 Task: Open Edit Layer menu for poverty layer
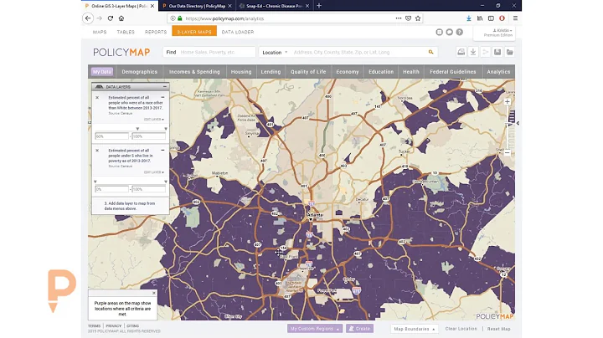tap(154, 172)
